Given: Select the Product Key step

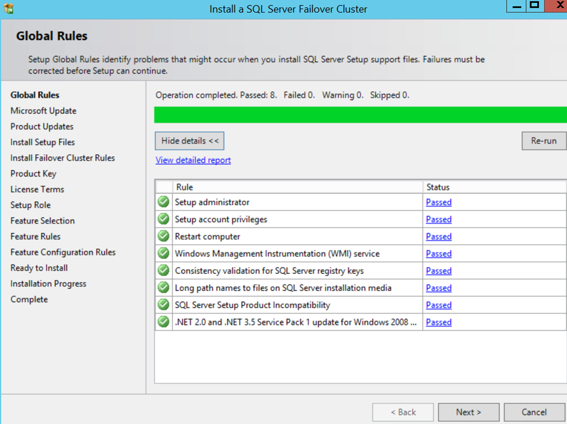Looking at the screenshot, I should (x=33, y=174).
